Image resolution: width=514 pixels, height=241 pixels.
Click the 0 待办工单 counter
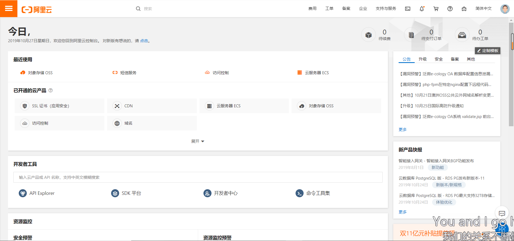pos(480,32)
